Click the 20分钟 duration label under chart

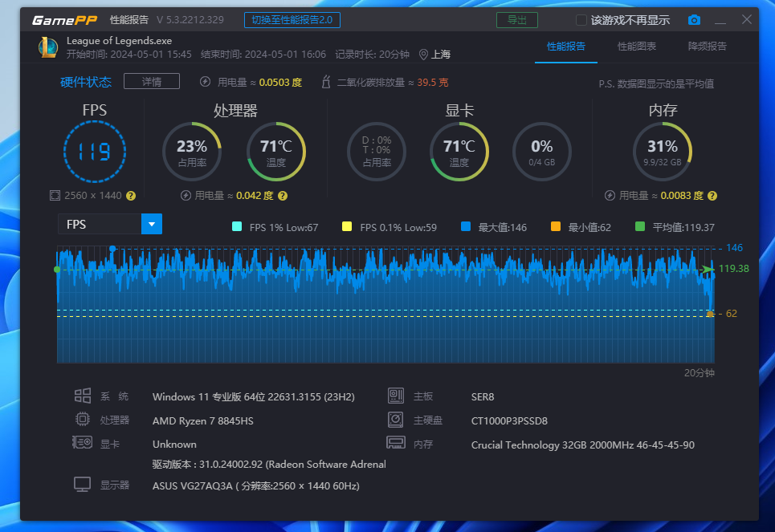pos(699,373)
